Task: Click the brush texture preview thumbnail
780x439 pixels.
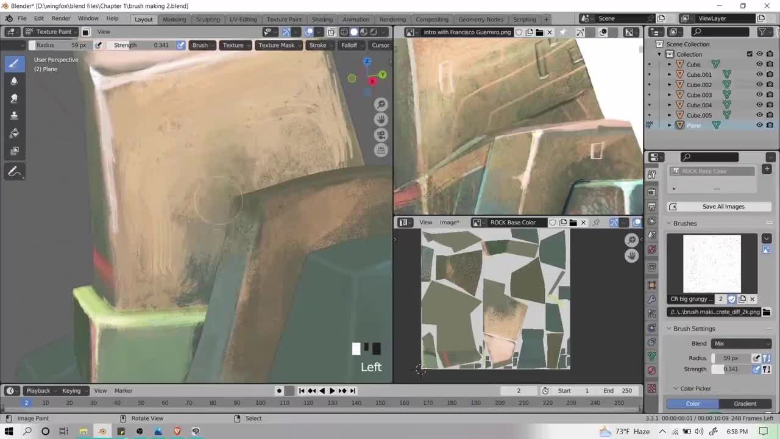Action: tap(712, 264)
